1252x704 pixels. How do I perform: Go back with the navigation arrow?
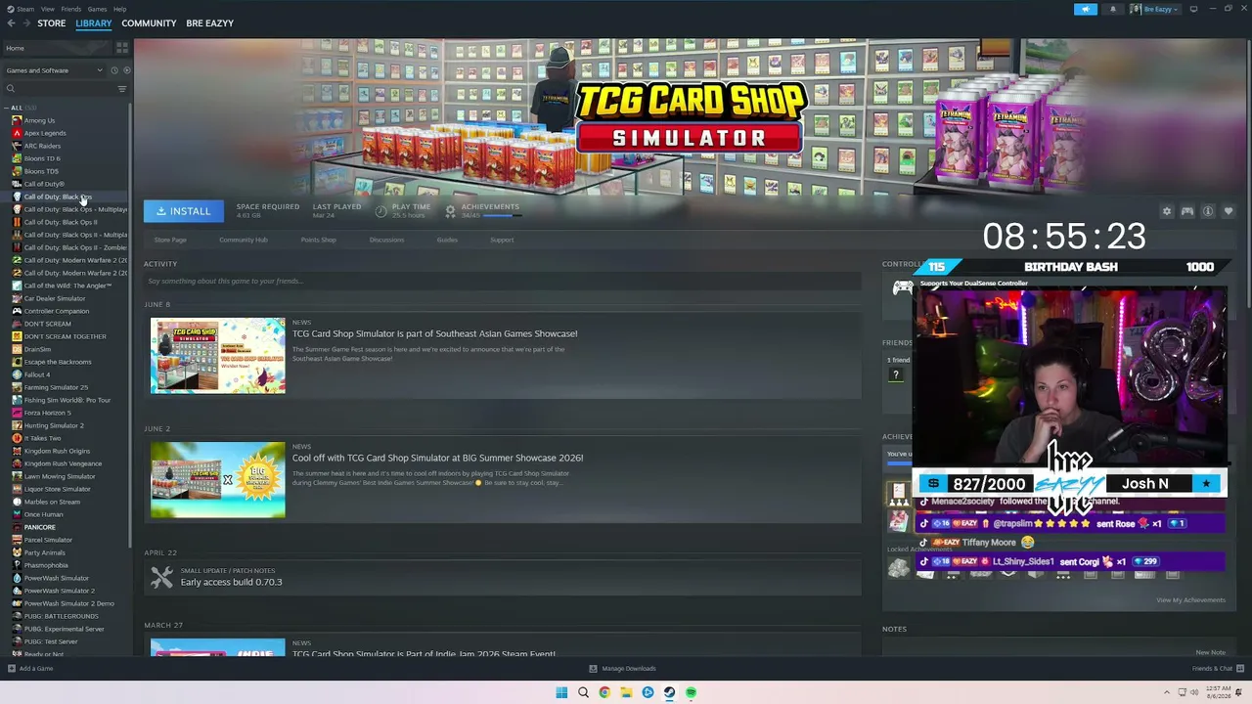(x=11, y=23)
